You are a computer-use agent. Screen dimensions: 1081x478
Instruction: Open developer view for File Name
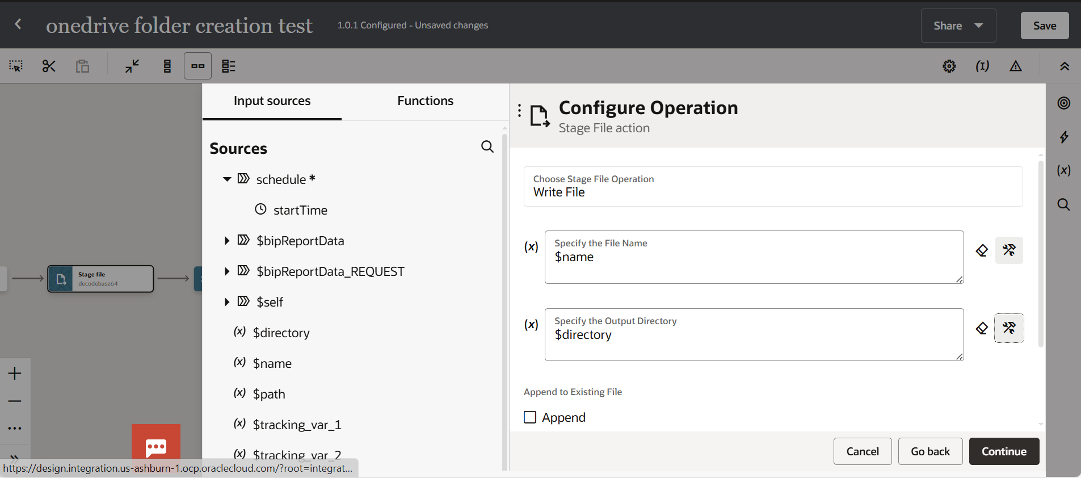point(1009,250)
